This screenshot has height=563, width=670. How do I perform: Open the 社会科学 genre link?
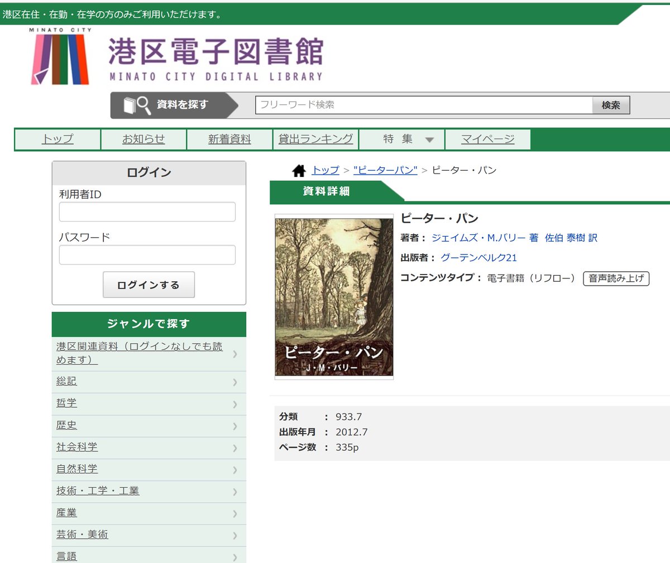coord(77,447)
